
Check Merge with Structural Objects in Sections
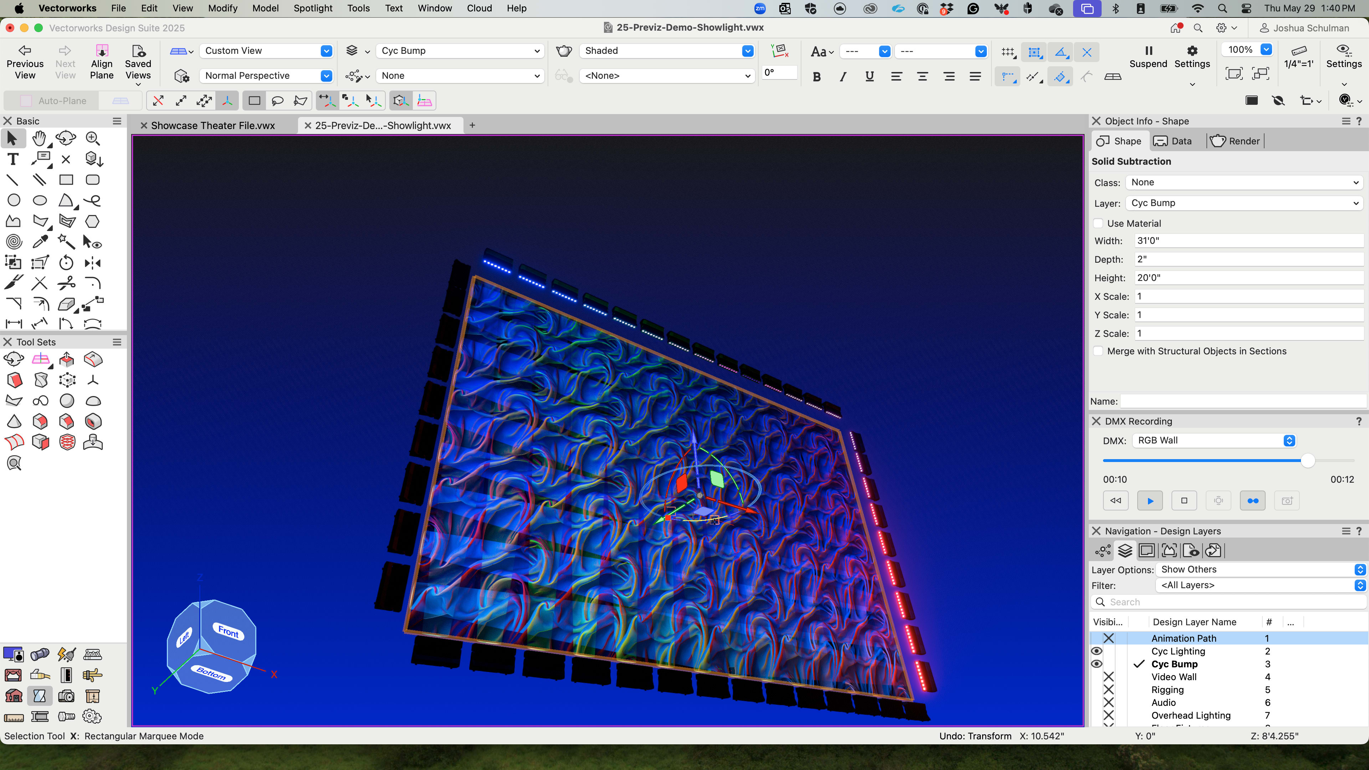[x=1098, y=351]
